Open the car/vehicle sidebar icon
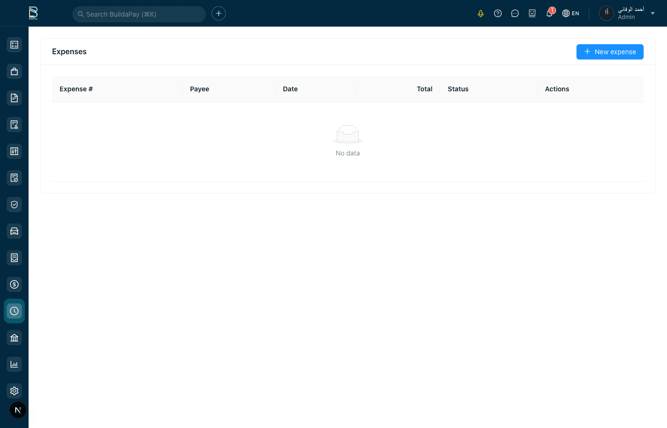 [x=14, y=231]
